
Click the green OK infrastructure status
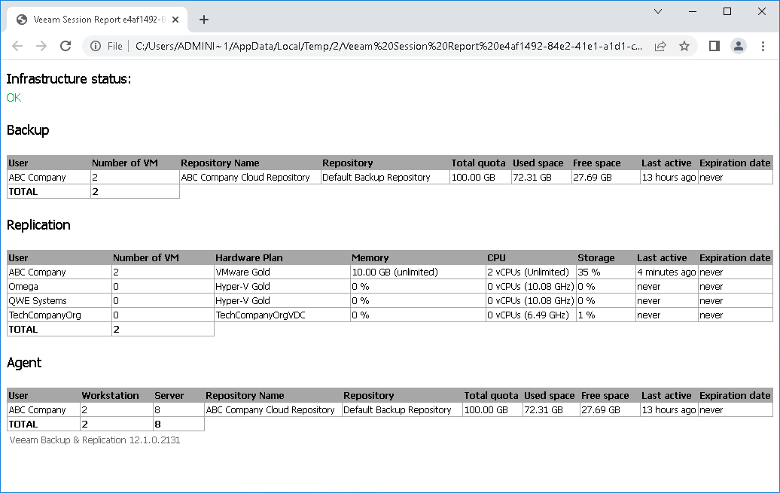pyautogui.click(x=14, y=98)
